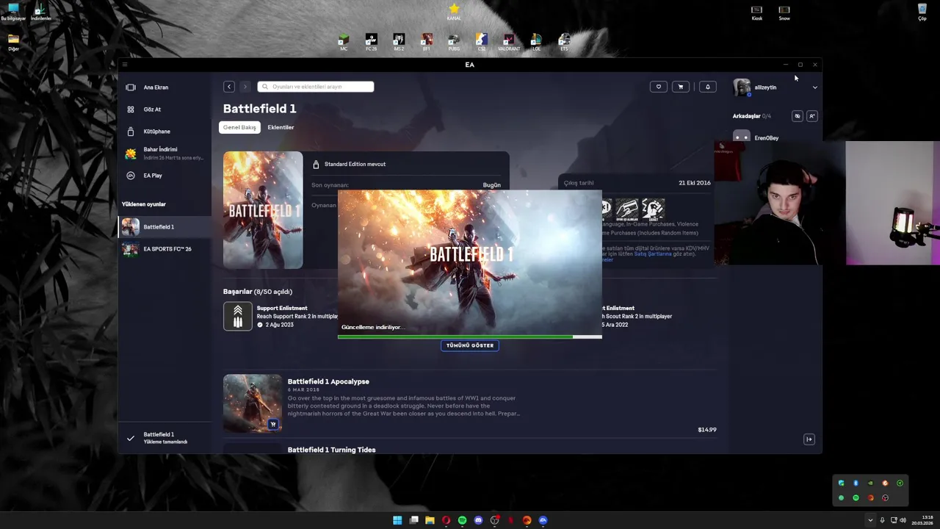Click the game search field
The image size is (940, 529).
316,87
